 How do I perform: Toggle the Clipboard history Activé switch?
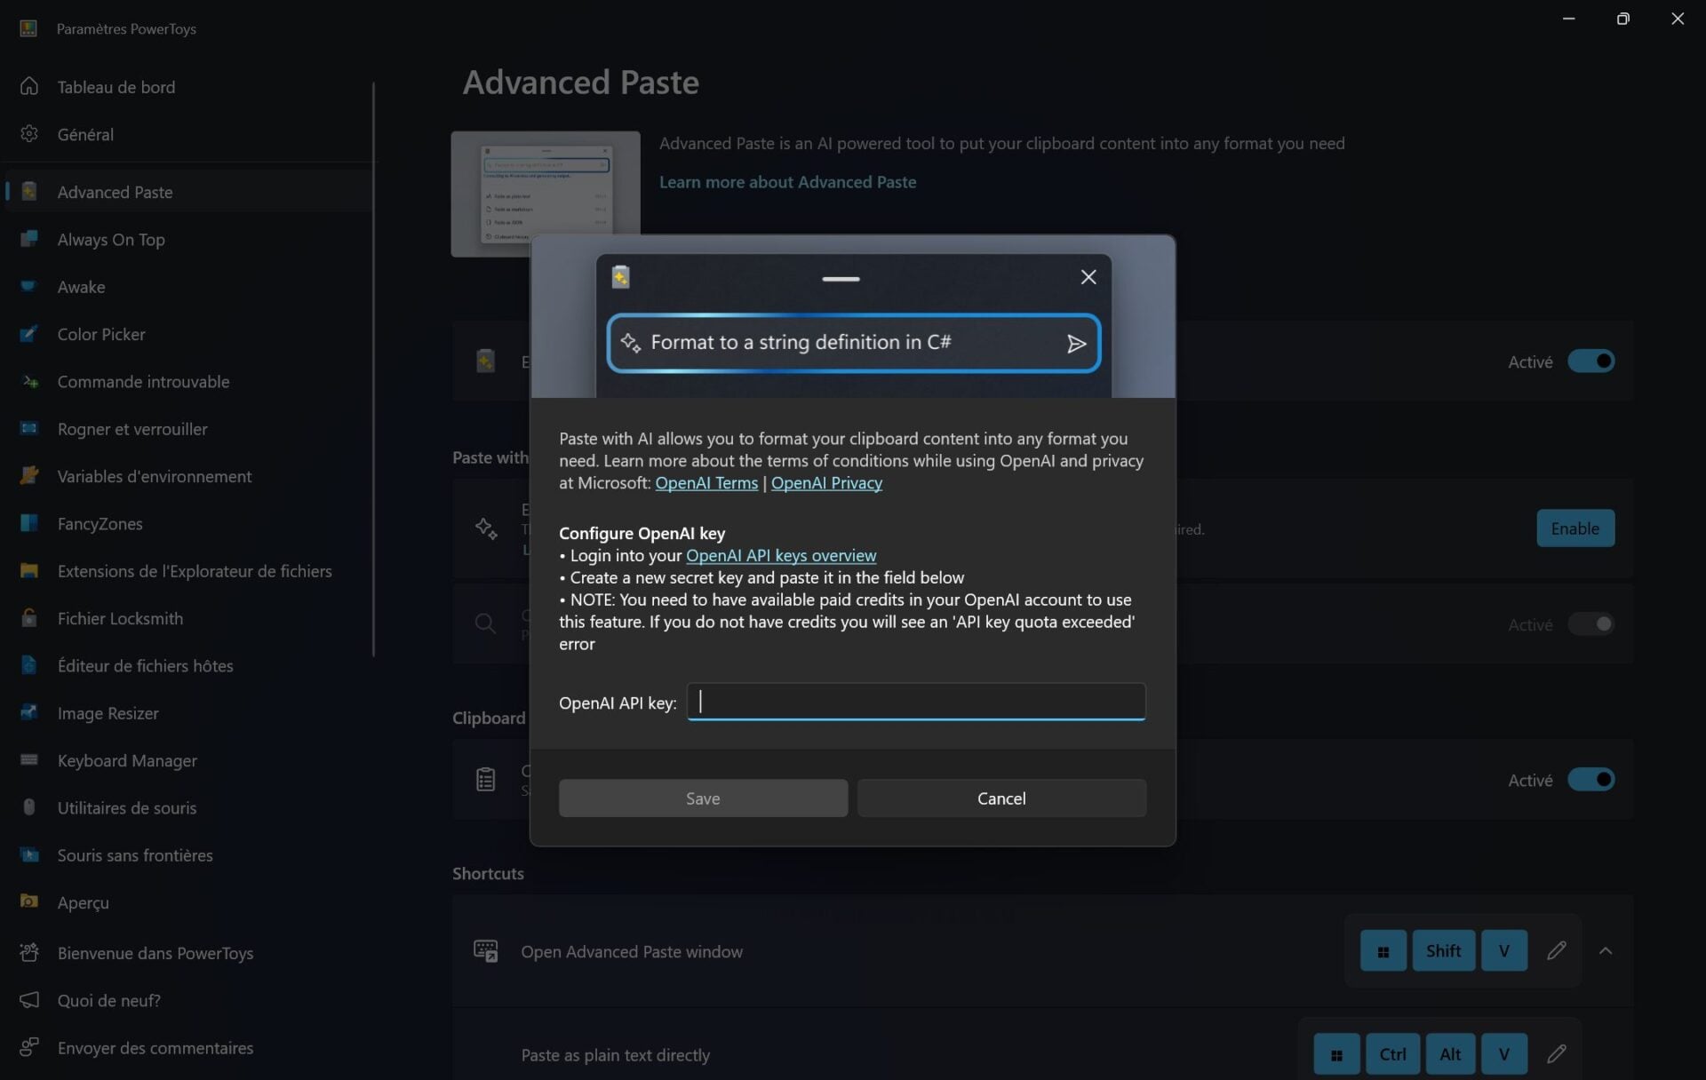1591,780
